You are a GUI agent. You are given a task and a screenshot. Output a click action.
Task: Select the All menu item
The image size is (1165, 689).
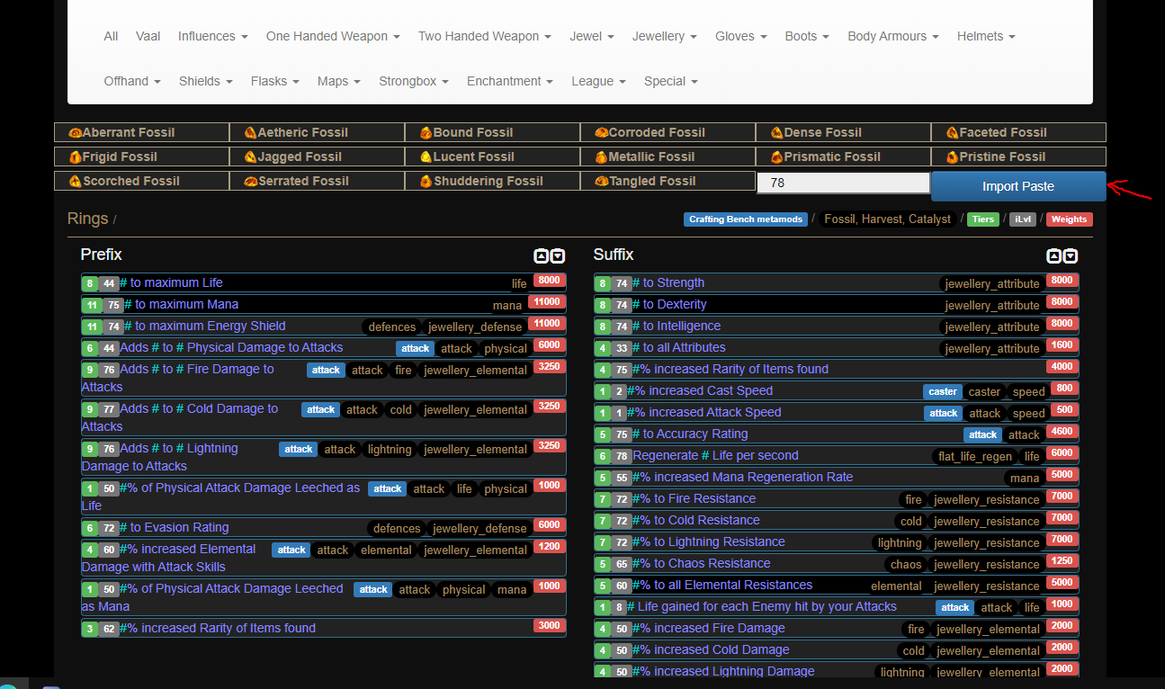[111, 36]
